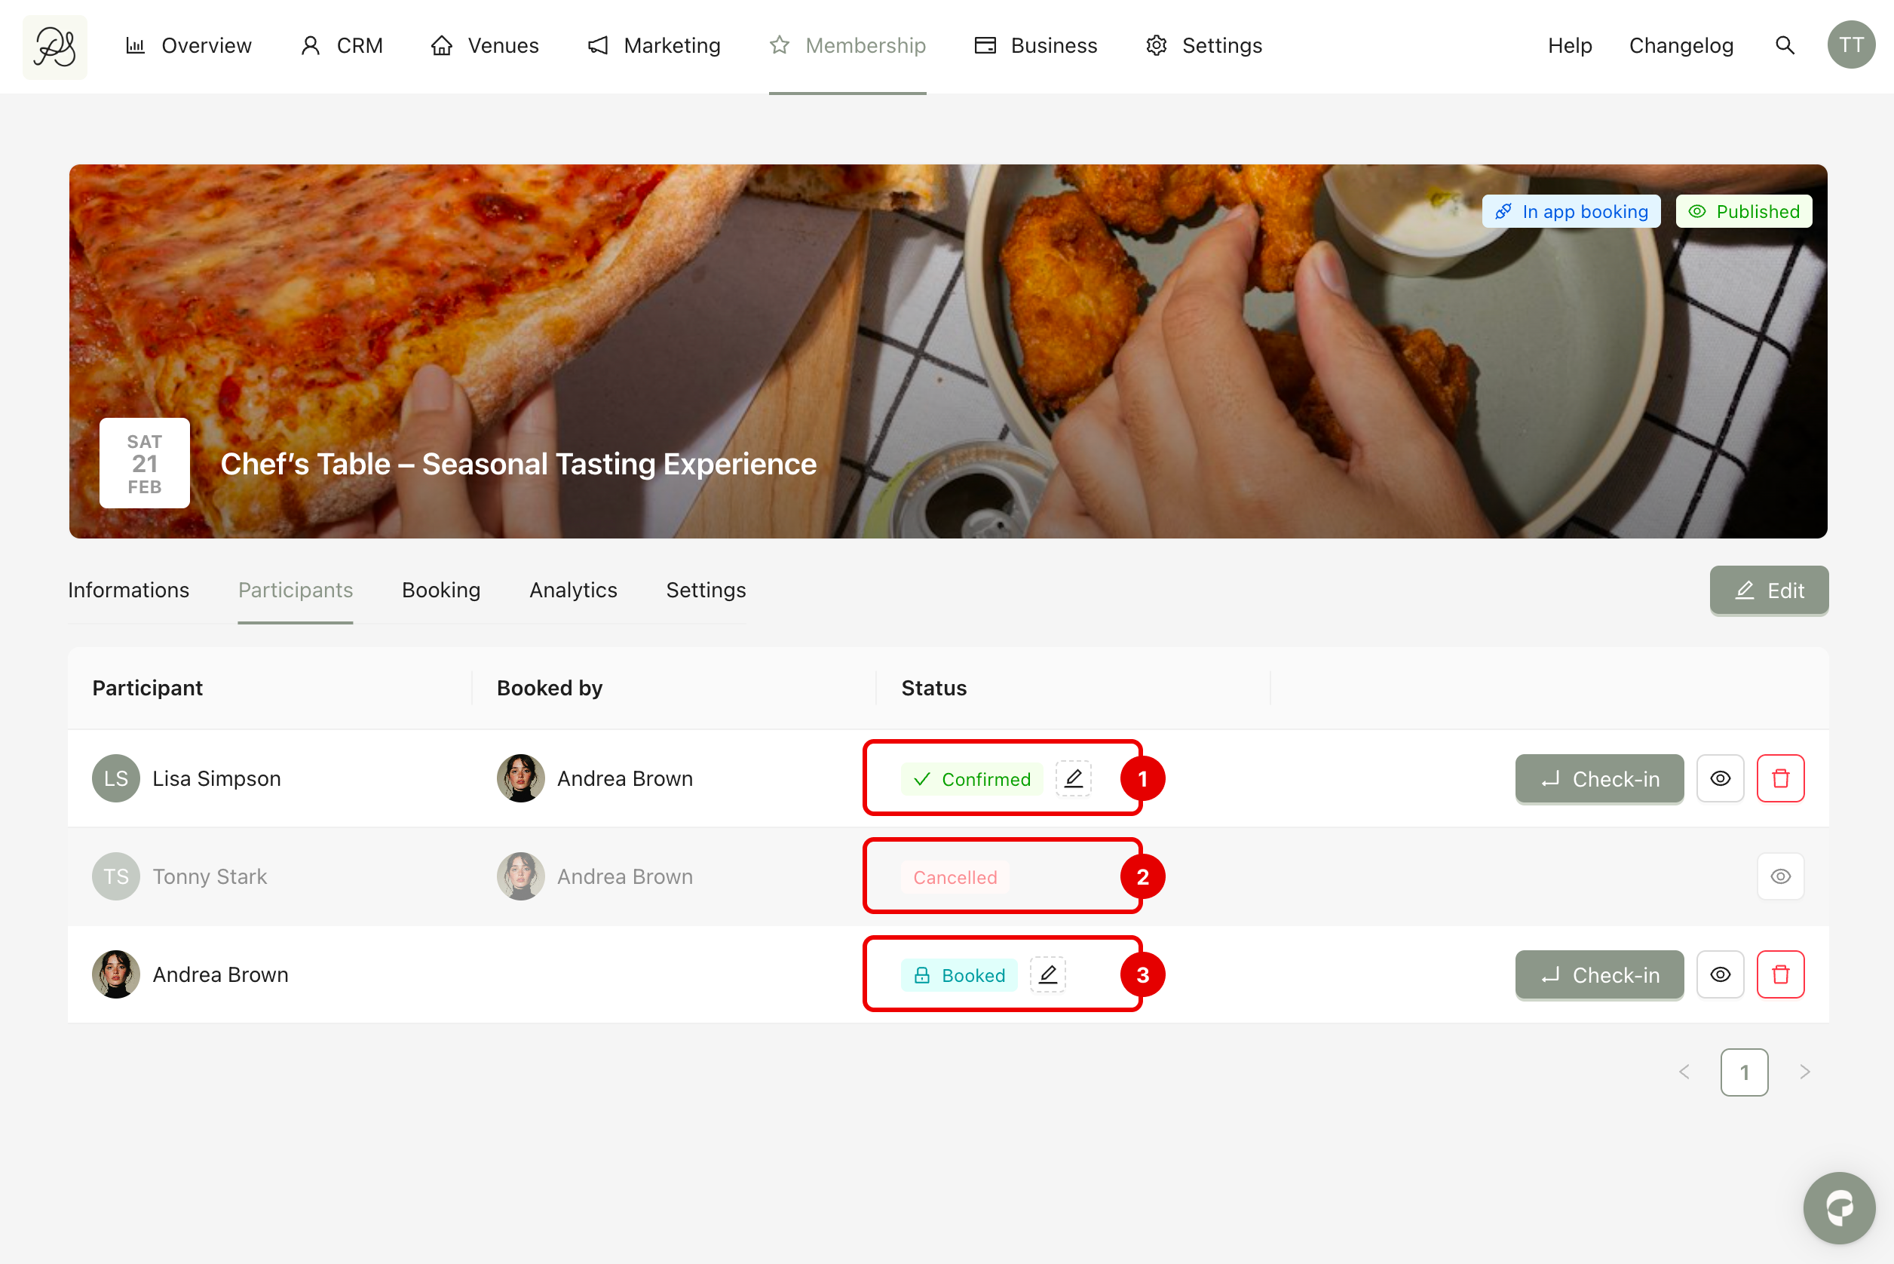Select page 1 in pagination
This screenshot has height=1264, width=1894.
1744,1072
